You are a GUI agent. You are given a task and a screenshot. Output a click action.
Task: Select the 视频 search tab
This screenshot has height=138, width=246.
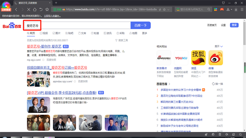point(44,33)
